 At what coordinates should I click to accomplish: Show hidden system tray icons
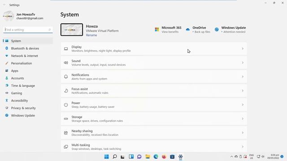click(x=231, y=157)
